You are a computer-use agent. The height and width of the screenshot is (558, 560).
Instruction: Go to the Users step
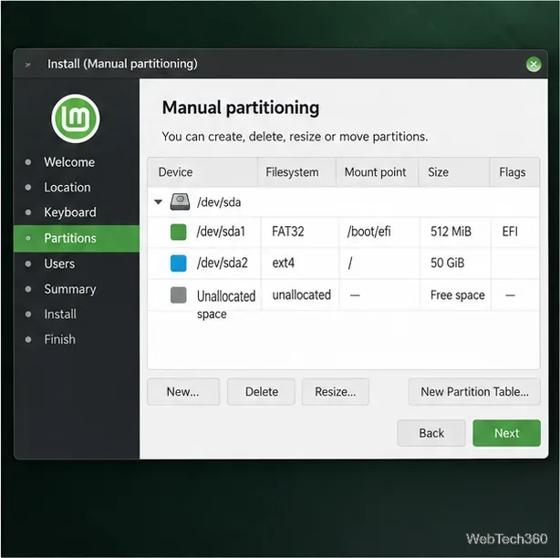coord(59,263)
